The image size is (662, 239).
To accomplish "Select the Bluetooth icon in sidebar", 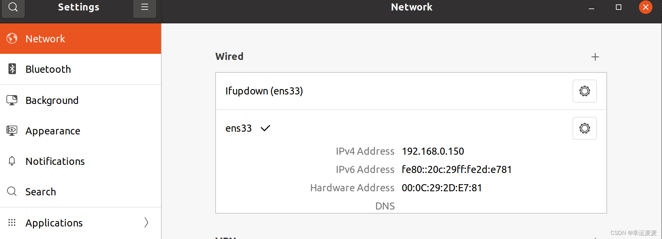I will 12,69.
